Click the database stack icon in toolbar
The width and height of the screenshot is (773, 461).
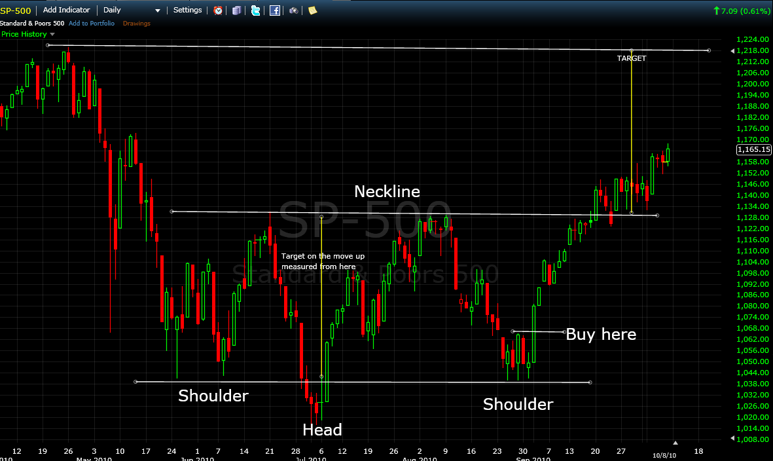click(237, 10)
